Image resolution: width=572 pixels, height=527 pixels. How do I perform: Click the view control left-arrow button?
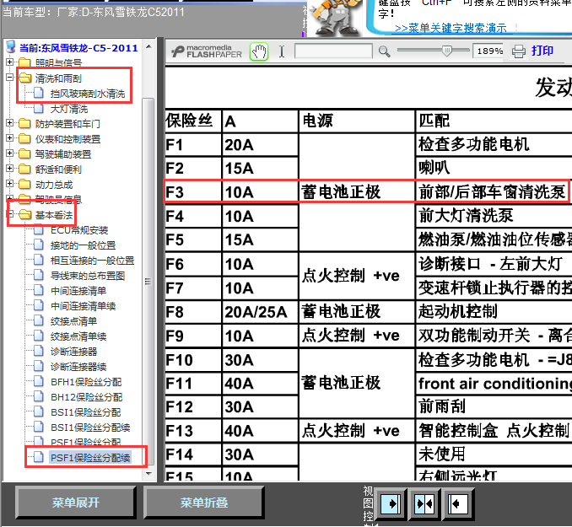[x=457, y=503]
